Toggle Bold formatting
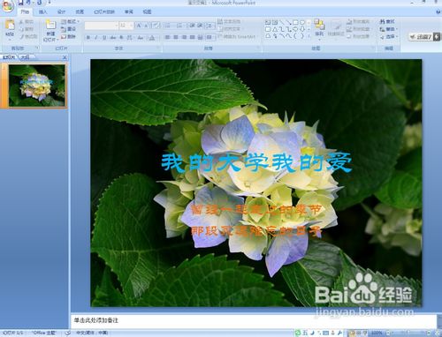Viewport: 442px width, 337px height. [x=88, y=38]
